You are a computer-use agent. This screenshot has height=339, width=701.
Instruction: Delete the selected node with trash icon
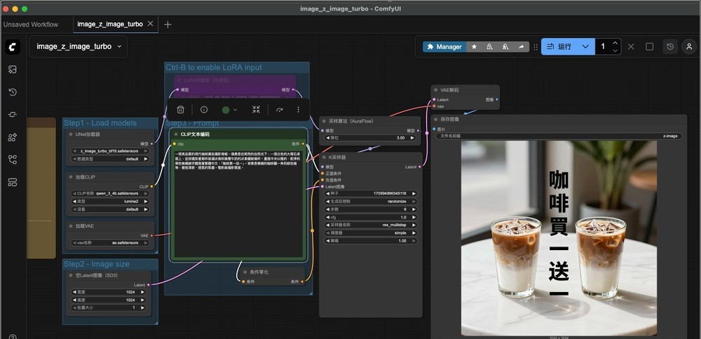click(x=180, y=110)
